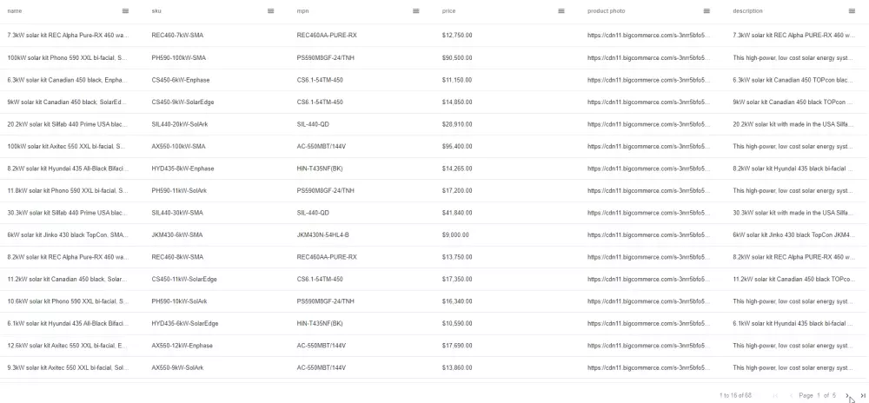This screenshot has width=869, height=403.
Task: Click price cell $11,150.00
Action: (457, 80)
